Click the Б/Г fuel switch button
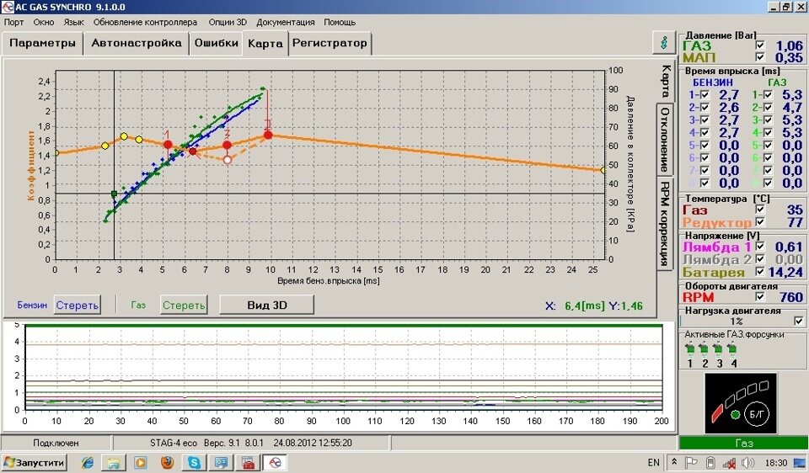The width and height of the screenshot is (809, 473). 757,413
